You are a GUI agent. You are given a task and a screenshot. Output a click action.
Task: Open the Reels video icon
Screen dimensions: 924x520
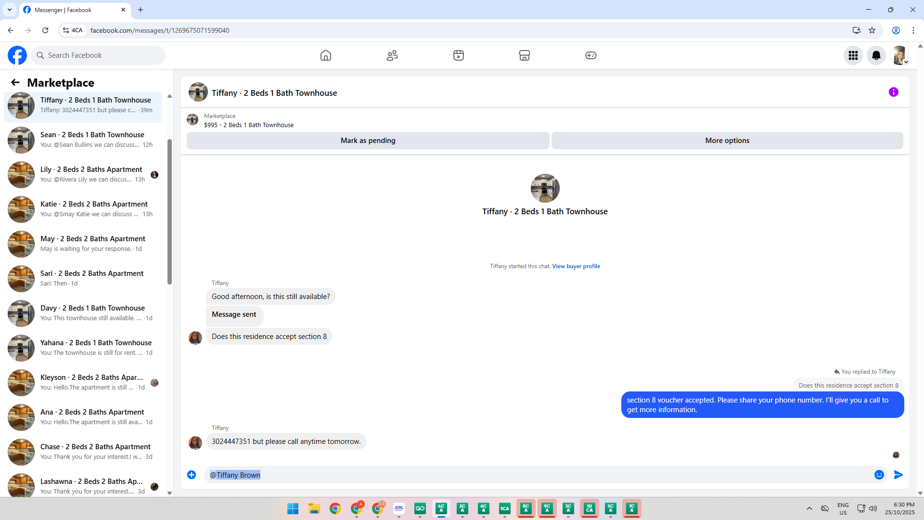[x=459, y=55]
